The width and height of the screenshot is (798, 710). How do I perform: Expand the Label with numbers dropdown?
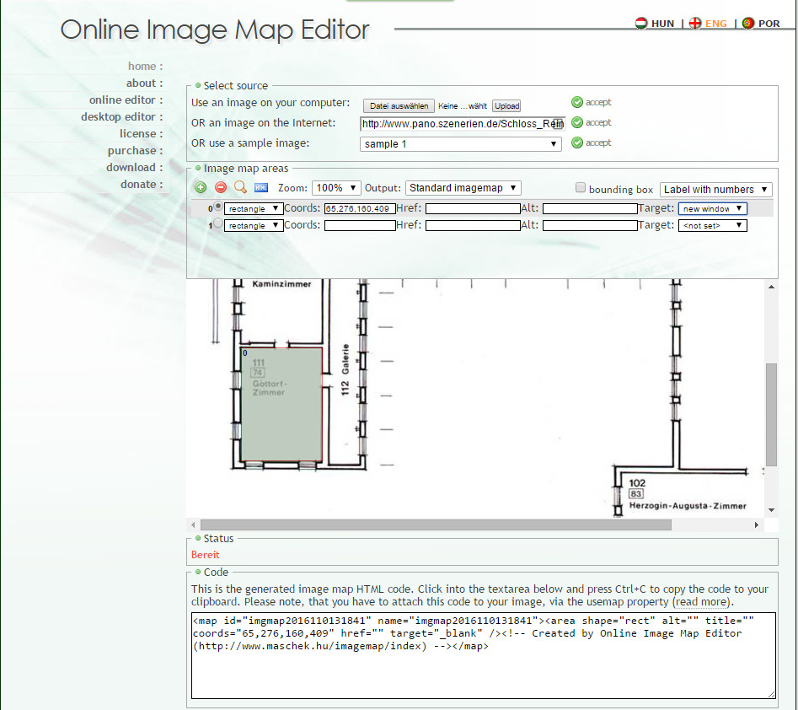(715, 190)
